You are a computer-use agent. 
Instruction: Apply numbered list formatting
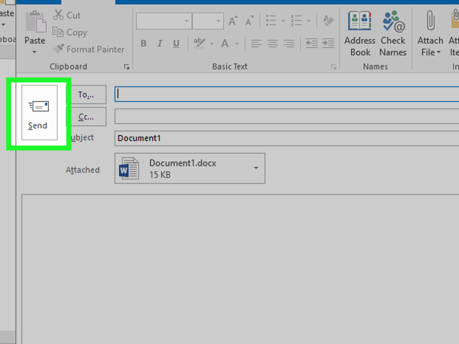(x=296, y=21)
